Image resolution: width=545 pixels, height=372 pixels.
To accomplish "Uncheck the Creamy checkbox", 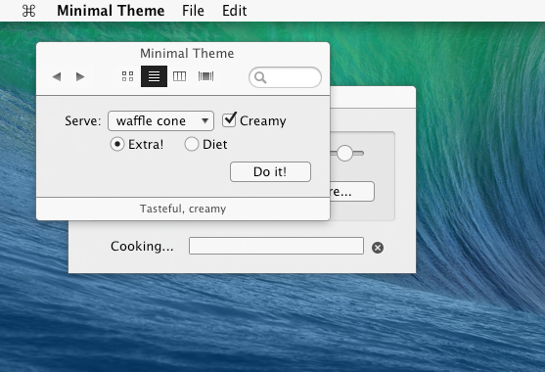I will [229, 119].
